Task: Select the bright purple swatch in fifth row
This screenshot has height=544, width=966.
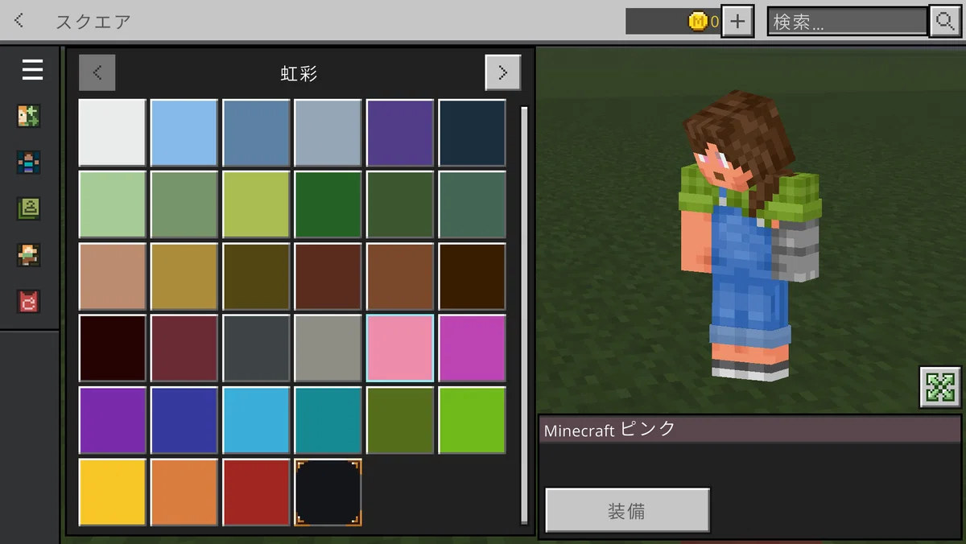Action: [x=113, y=420]
